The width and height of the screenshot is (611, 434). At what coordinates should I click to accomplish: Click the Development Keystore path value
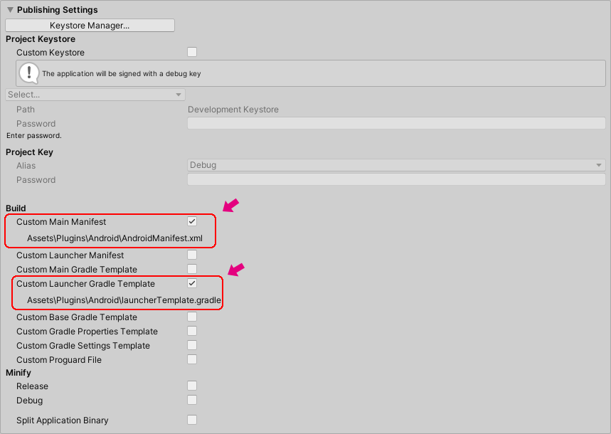coord(233,110)
